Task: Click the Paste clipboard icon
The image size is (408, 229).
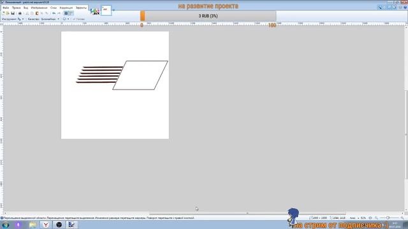Action: (x=37, y=13)
